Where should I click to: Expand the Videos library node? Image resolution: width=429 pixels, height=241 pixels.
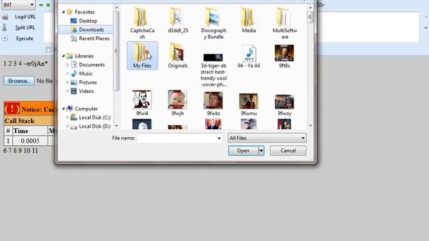tap(68, 91)
